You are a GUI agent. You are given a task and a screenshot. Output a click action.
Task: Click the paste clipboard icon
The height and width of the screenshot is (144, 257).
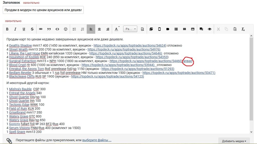(235, 29)
